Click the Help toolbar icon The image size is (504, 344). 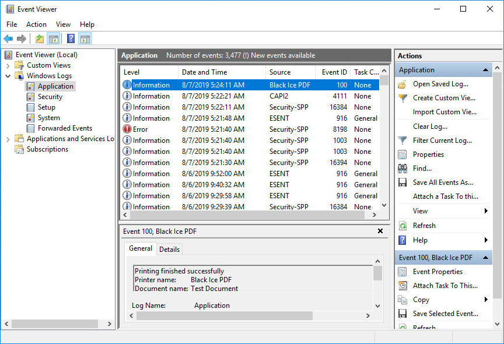coord(71,39)
